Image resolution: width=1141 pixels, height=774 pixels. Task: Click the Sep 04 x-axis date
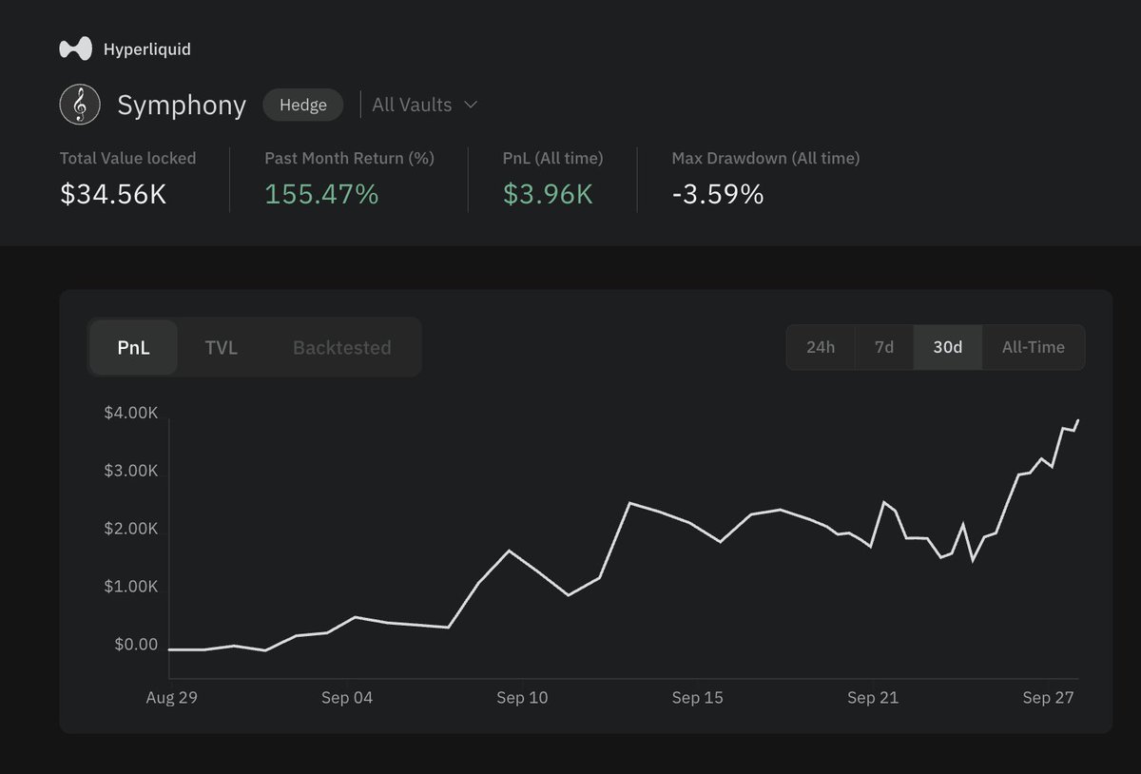tap(347, 698)
